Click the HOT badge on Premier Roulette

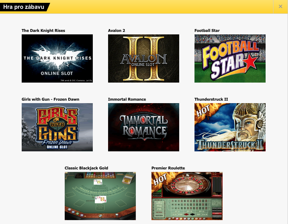[x=160, y=179]
